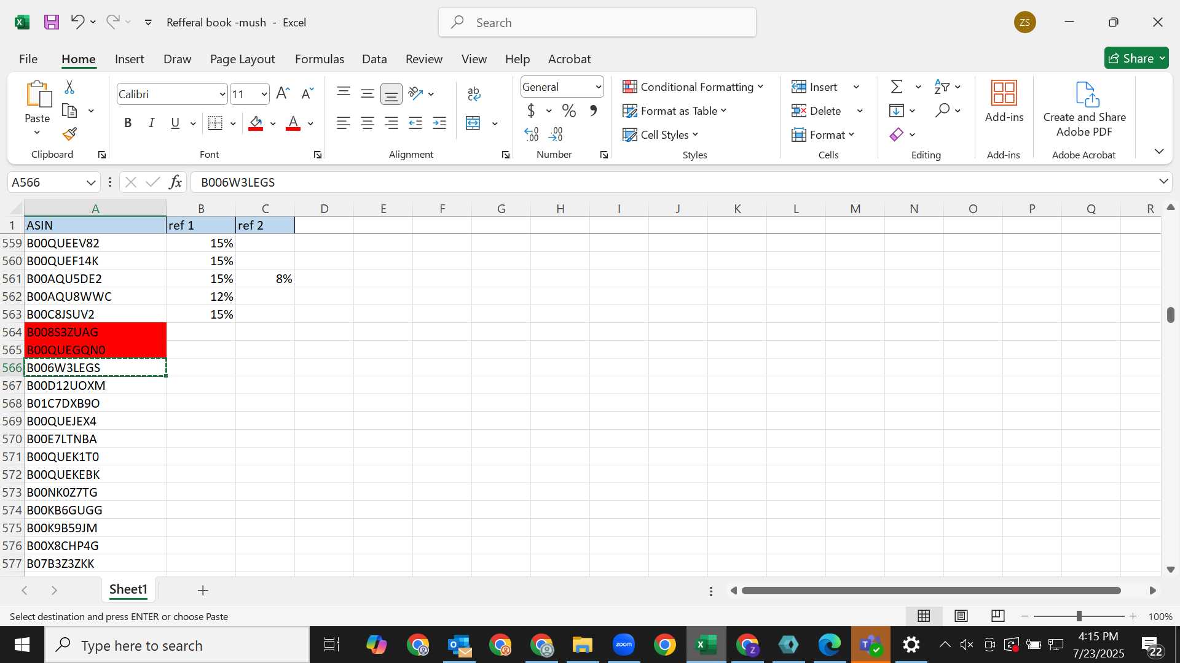This screenshot has height=663, width=1180.
Task: Increase decimal places
Action: click(532, 134)
